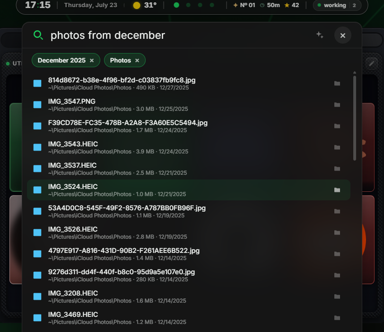Click the 17:15 clock in top bar
Image resolution: width=384 pixels, height=332 pixels.
pos(38,5)
